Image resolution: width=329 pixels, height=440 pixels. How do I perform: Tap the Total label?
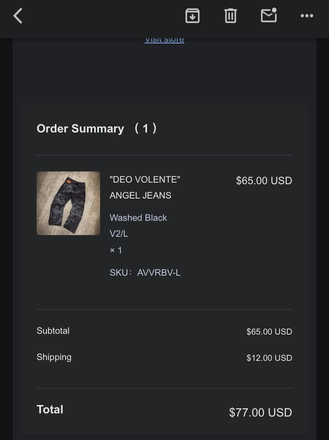click(x=50, y=410)
